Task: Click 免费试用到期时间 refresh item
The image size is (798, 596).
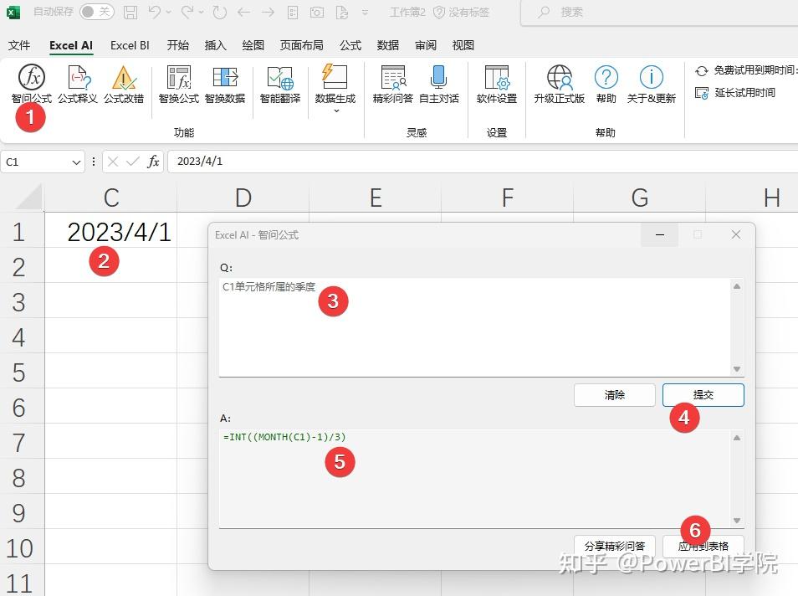Action: (746, 70)
